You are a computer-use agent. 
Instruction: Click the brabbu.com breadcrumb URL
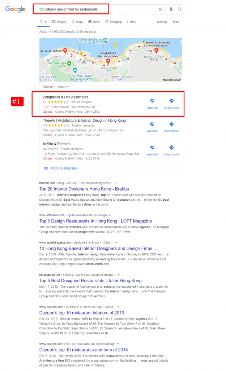pos(76,183)
